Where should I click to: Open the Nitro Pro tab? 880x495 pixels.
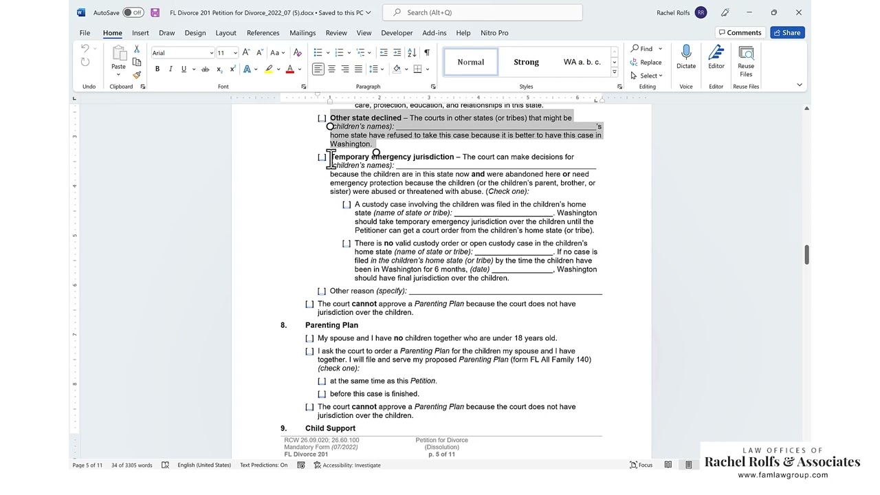(494, 33)
